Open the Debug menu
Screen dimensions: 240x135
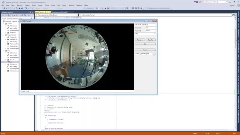click(x=40, y=5)
